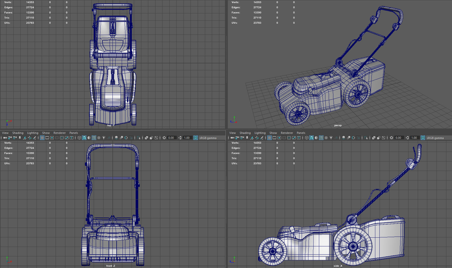
Task: Click Select Camera icon in front panel toolbar
Action: [5, 138]
